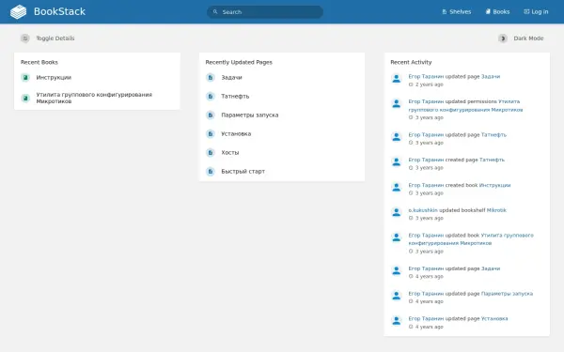Click page icon beside Задачи

point(211,77)
